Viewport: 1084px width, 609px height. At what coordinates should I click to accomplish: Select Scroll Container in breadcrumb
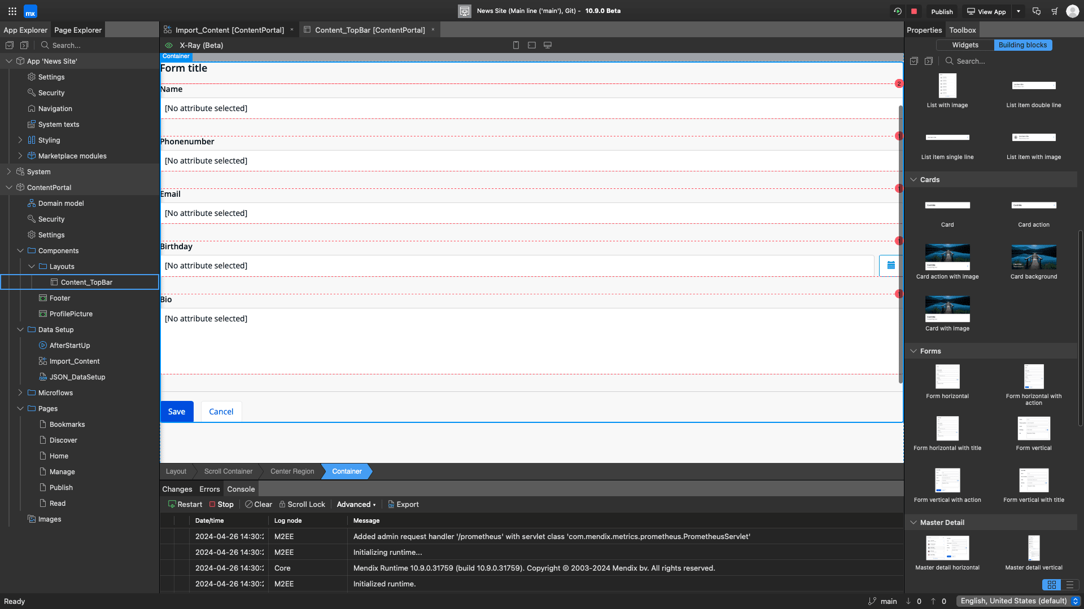coord(228,471)
